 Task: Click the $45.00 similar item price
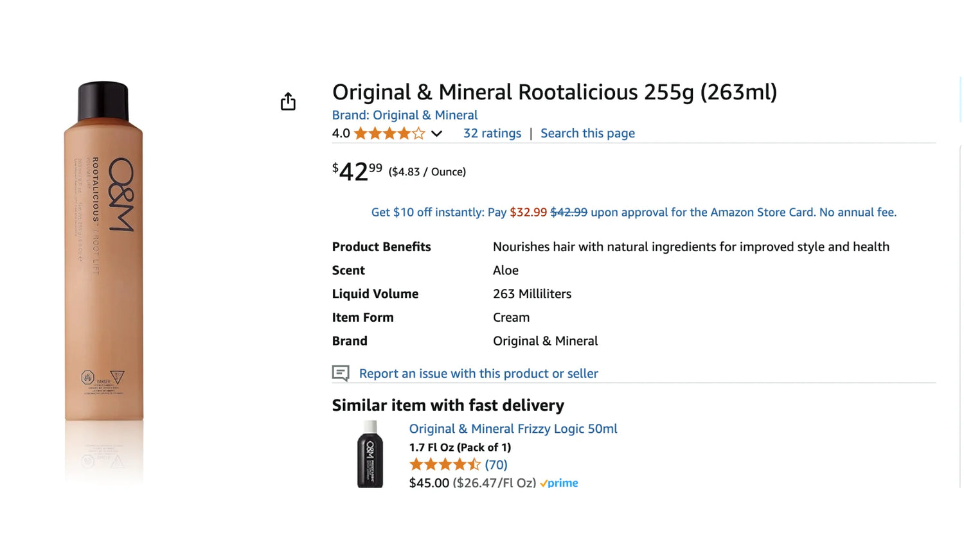tap(429, 483)
